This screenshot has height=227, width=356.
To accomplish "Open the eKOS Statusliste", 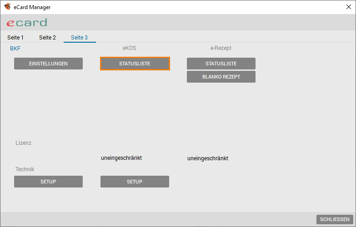I will click(135, 64).
